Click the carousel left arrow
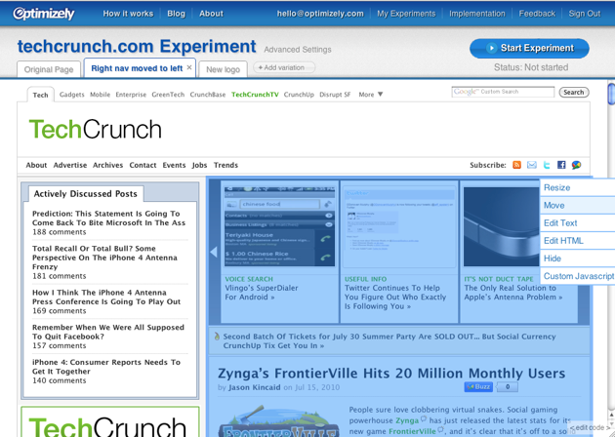Image resolution: width=615 pixels, height=437 pixels. click(x=214, y=252)
